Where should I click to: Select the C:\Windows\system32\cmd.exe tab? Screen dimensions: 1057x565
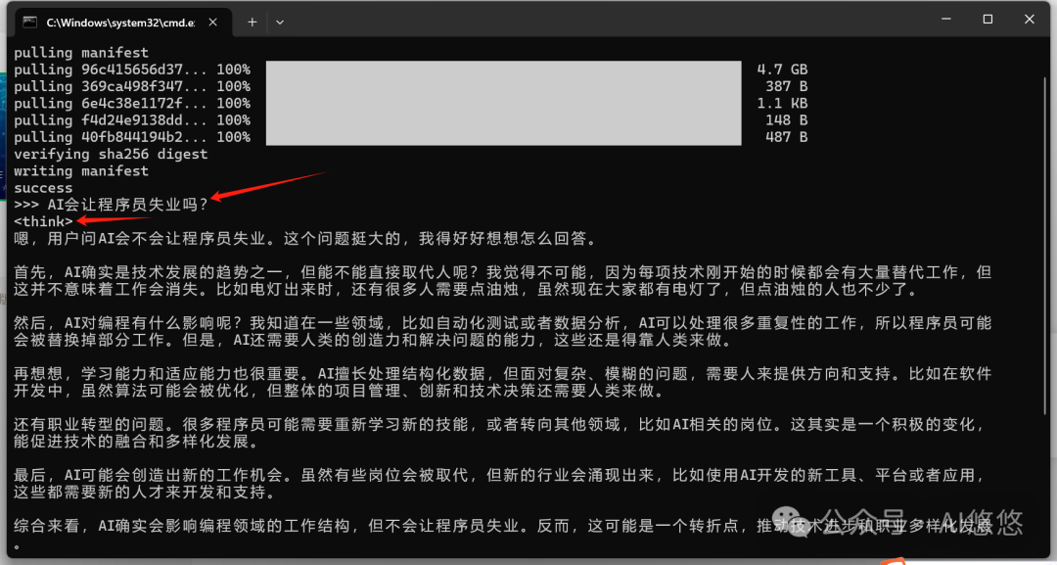(x=123, y=22)
